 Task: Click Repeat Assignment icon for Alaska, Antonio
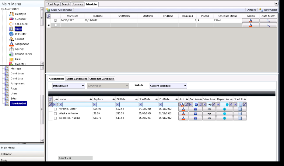pyautogui.click(x=224, y=113)
